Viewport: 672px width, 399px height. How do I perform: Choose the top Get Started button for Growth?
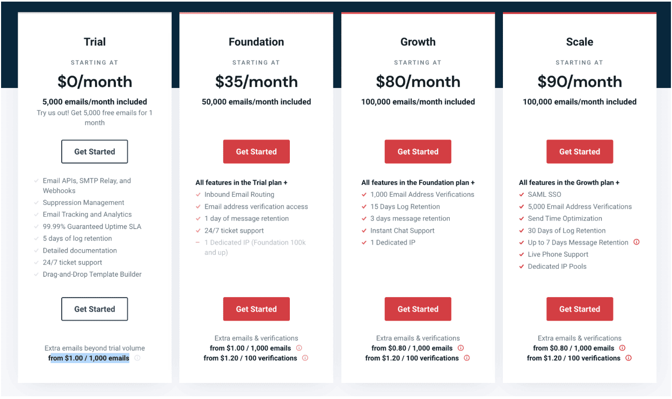point(418,152)
